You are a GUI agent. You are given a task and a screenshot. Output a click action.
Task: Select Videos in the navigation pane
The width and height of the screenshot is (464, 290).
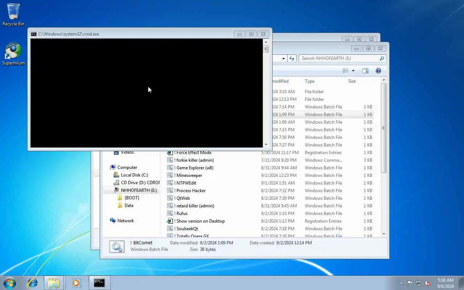tap(127, 152)
